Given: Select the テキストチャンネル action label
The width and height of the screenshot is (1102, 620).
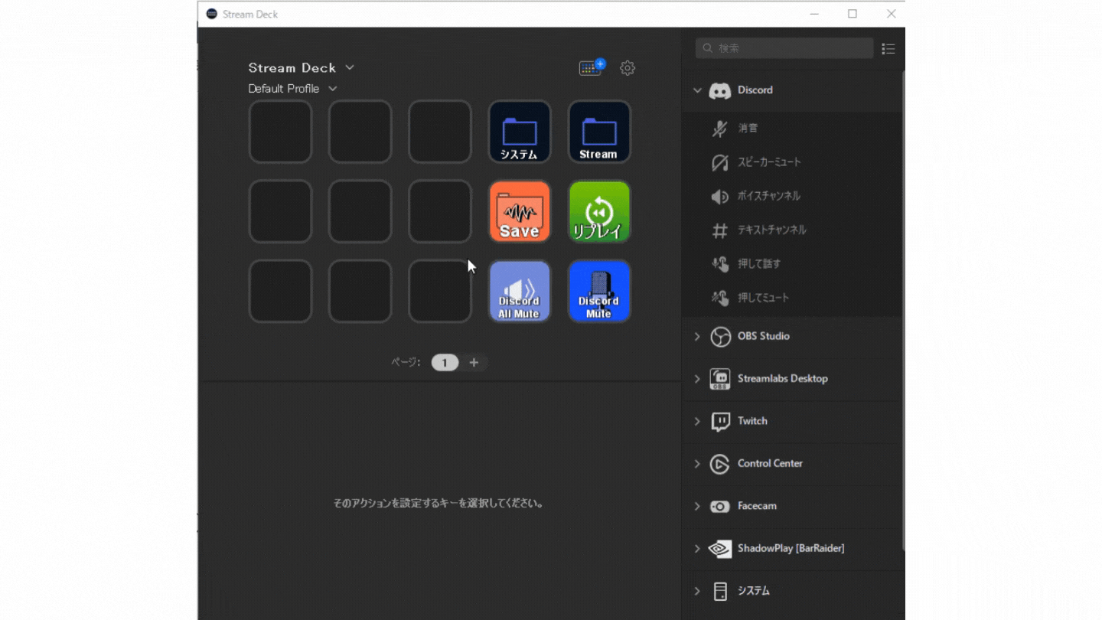Looking at the screenshot, I should tap(771, 230).
